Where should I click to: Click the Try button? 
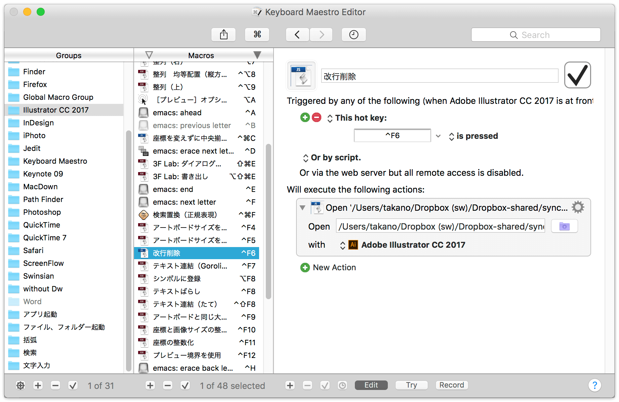(x=412, y=385)
